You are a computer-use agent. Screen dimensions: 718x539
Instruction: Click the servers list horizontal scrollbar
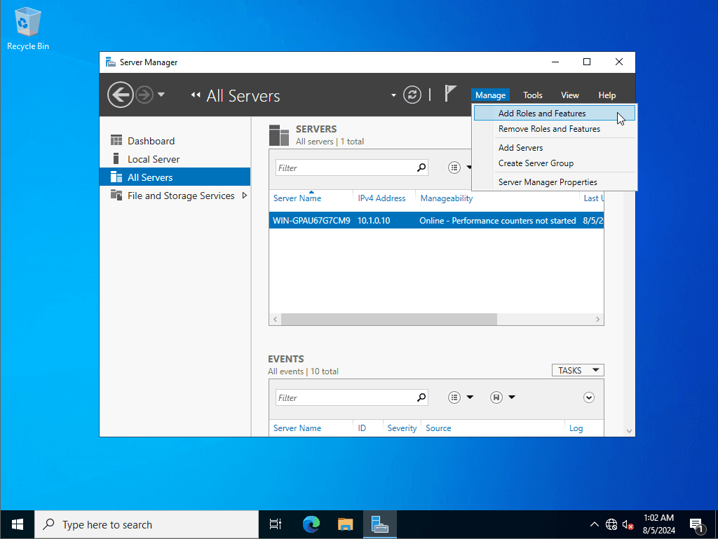pos(389,319)
